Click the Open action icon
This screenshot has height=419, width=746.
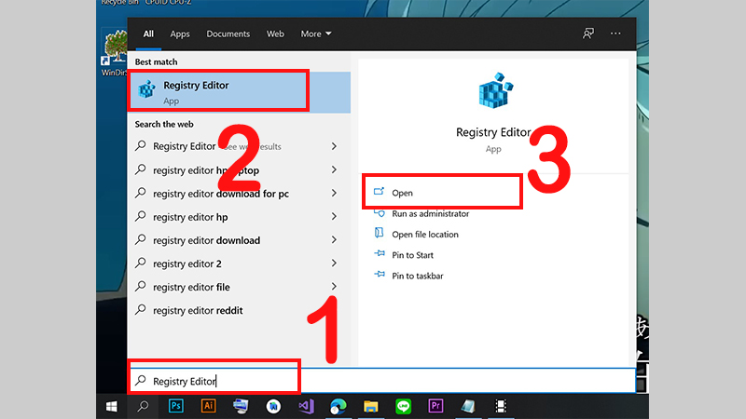(x=379, y=192)
